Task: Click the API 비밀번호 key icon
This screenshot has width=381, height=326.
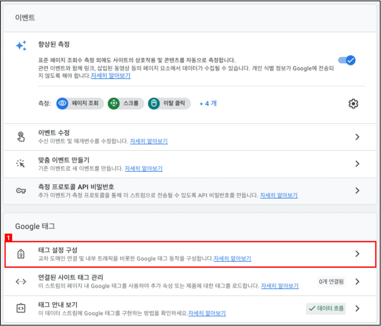Action: [21, 191]
